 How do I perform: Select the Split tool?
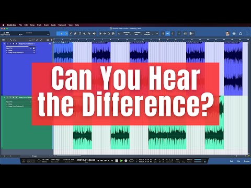(x=85, y=33)
